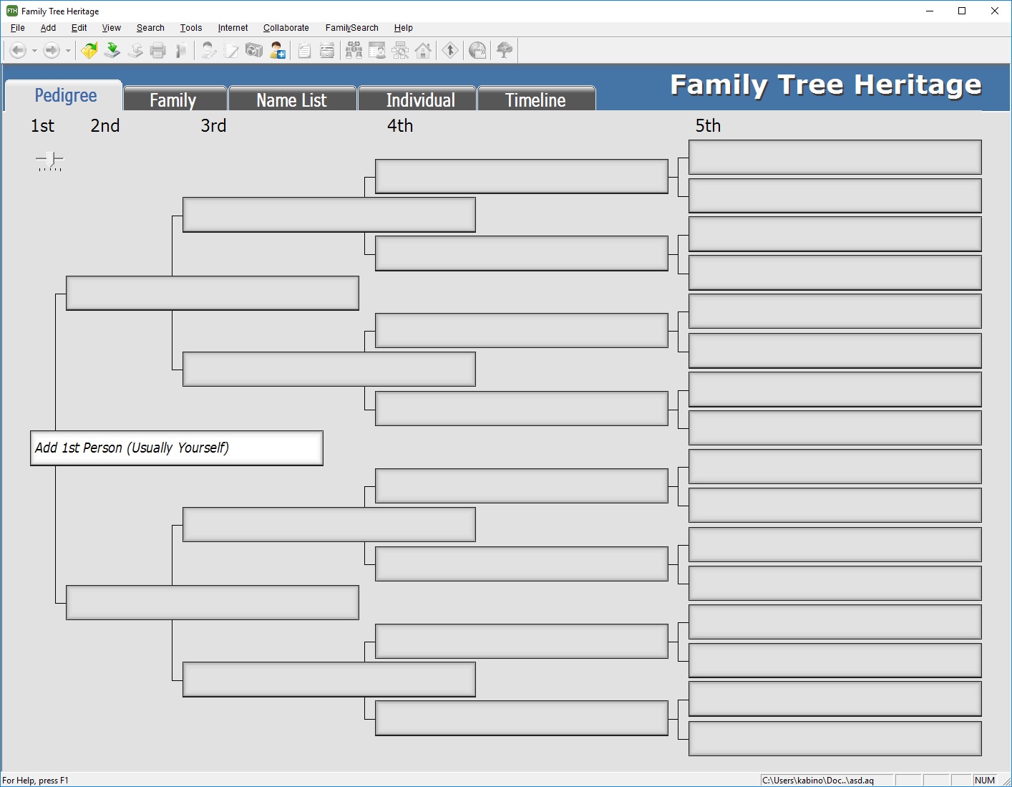This screenshot has width=1012, height=787.
Task: Click the 2nd generation label
Action: (105, 126)
